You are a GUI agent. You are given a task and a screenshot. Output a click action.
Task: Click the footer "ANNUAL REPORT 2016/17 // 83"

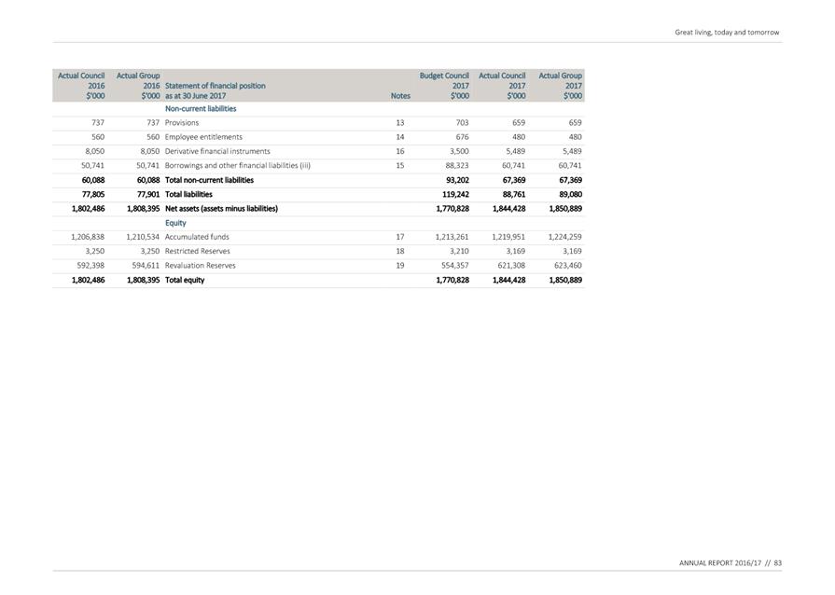(731, 563)
